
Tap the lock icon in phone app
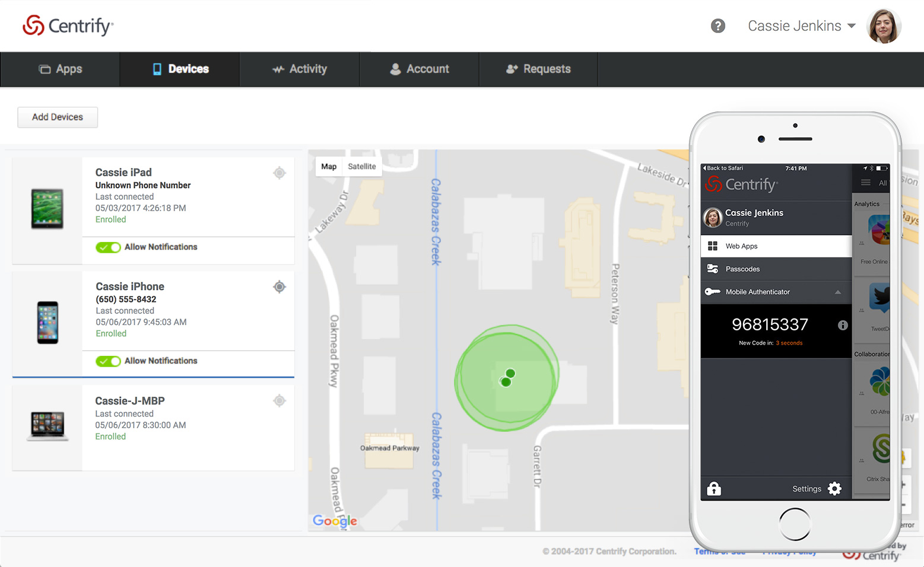point(714,489)
